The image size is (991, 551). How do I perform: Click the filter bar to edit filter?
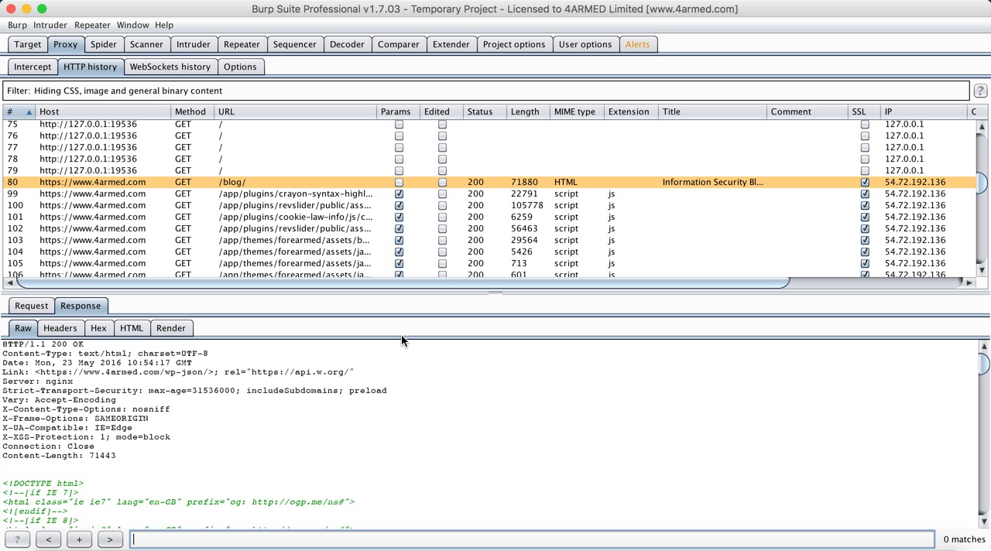coord(485,91)
